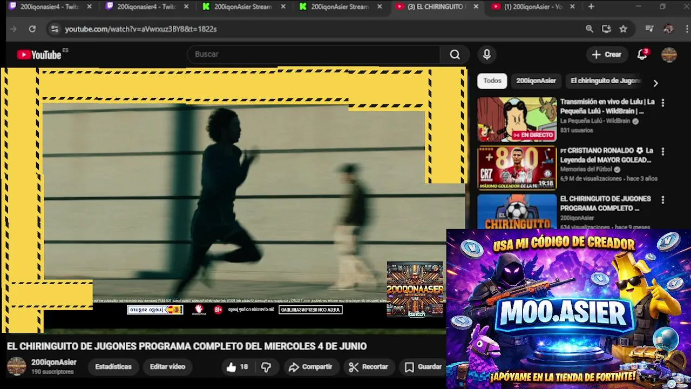Viewport: 691px width, 389px height.
Task: Open site information icon in address bar
Action: click(55, 29)
